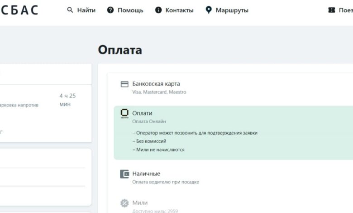353x213 pixels.
Task: Click the magnifier search icon
Action: coord(70,10)
